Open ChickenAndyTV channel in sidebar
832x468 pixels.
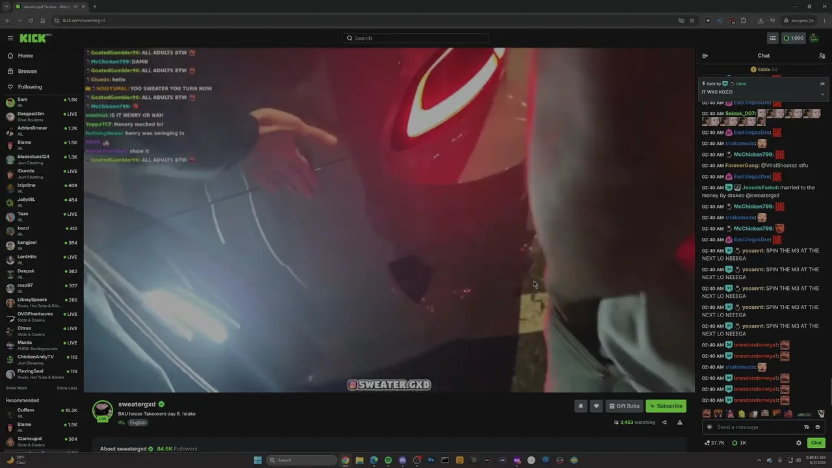42,360
